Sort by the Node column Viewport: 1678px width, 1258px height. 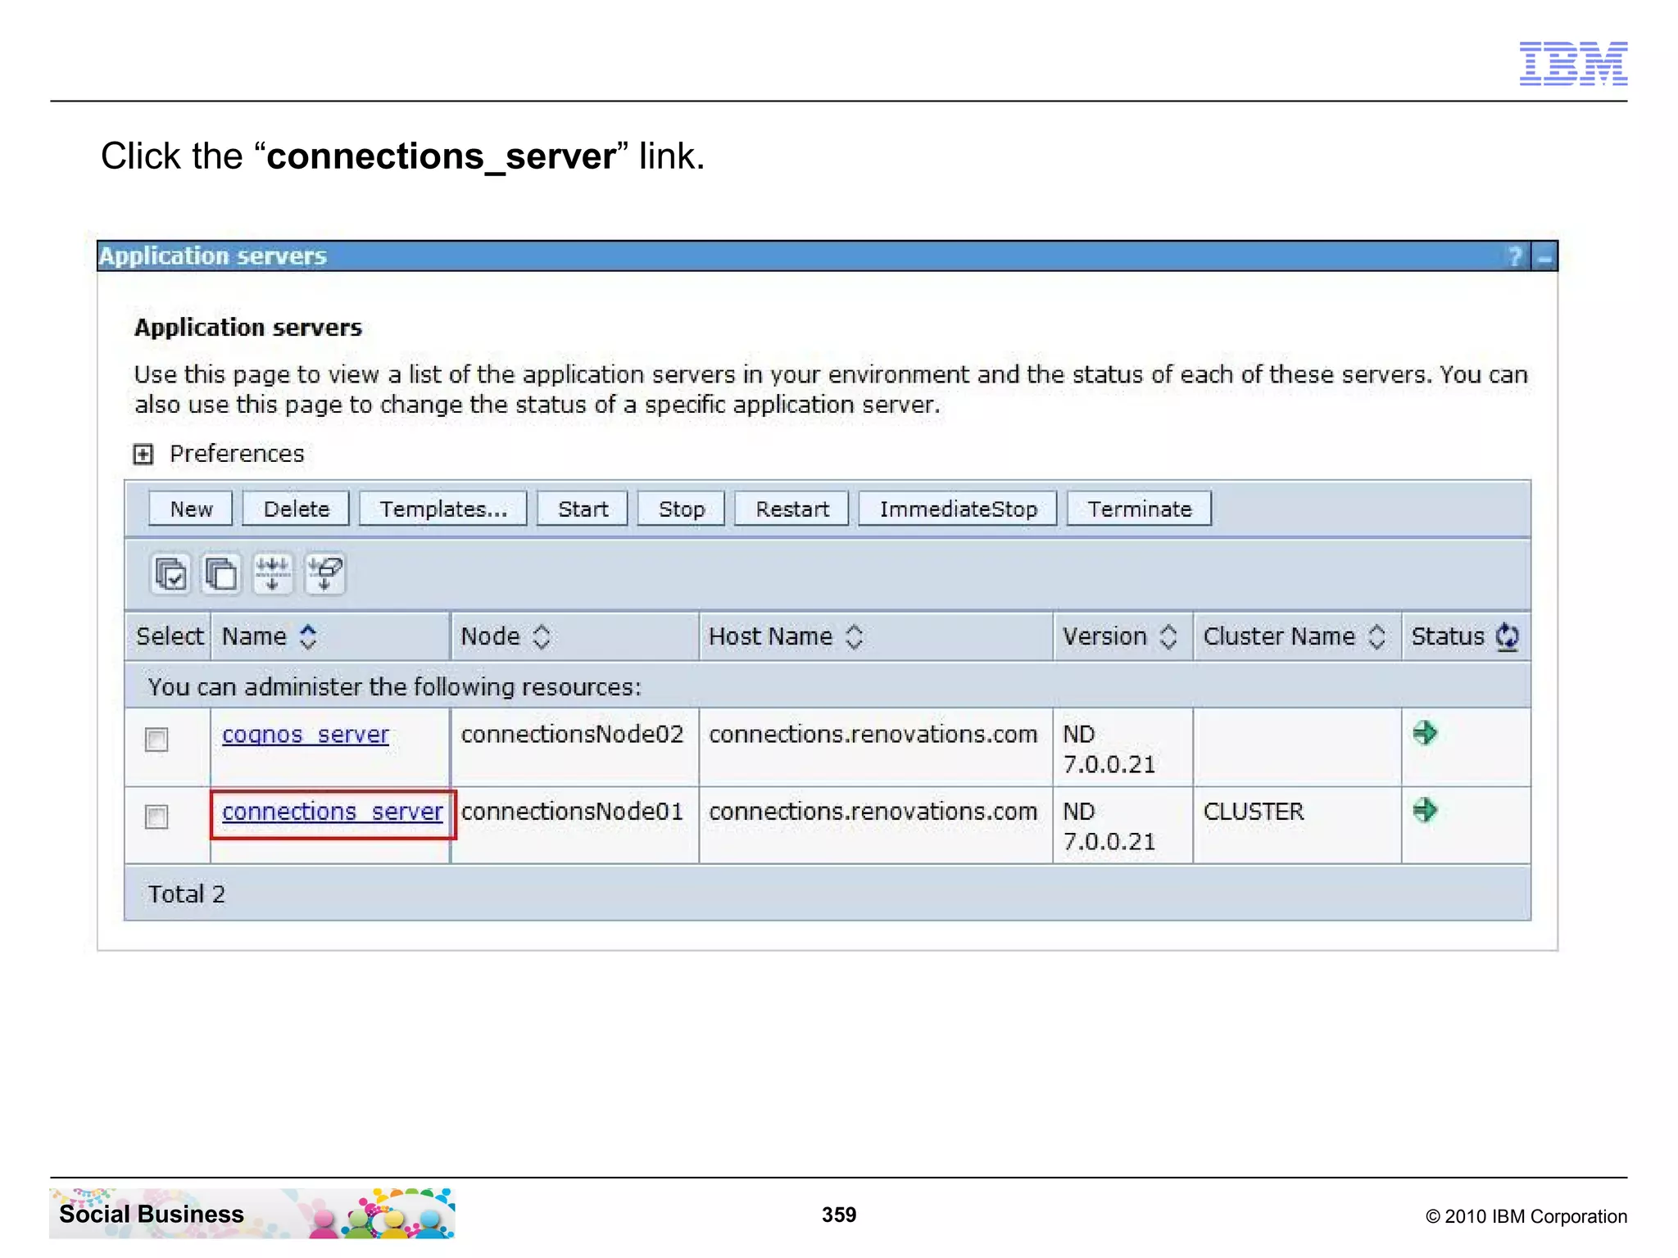point(542,636)
